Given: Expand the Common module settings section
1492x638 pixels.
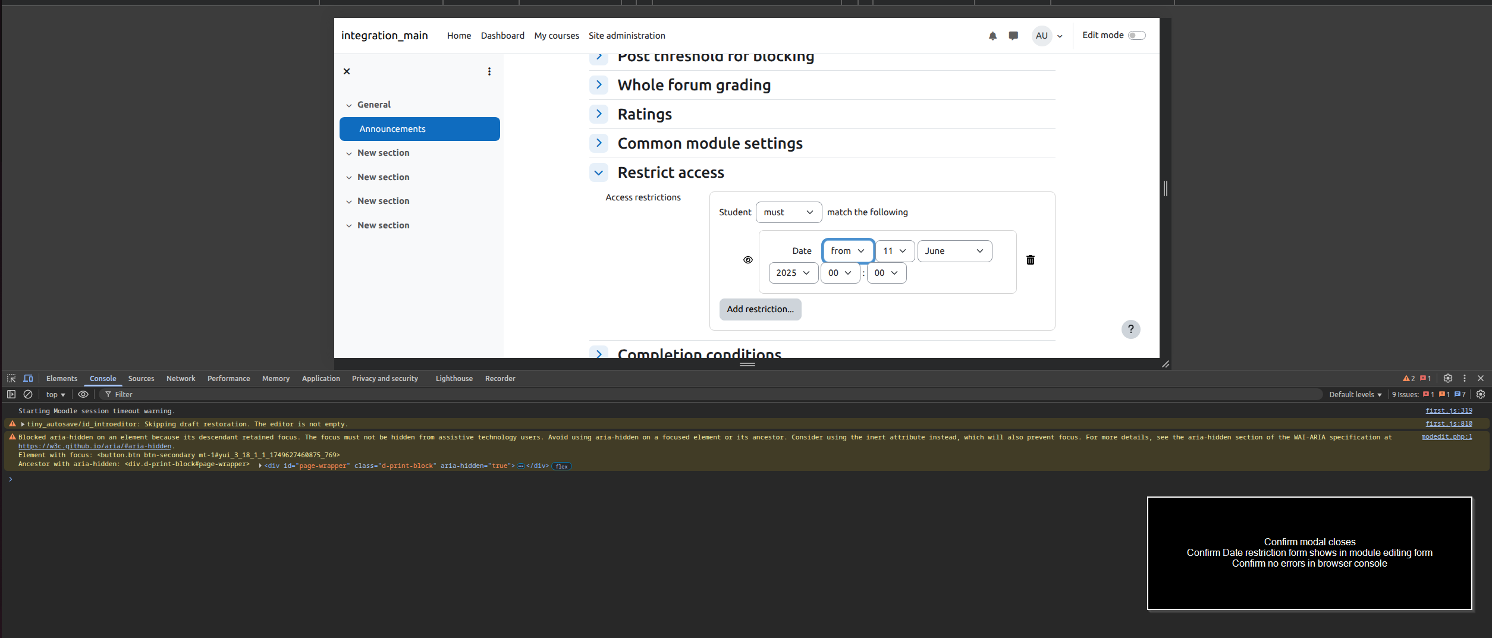Looking at the screenshot, I should (x=599, y=143).
